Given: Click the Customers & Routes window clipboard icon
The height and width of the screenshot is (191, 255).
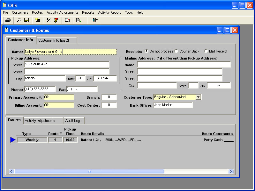Looking at the screenshot, I should click(6, 30).
